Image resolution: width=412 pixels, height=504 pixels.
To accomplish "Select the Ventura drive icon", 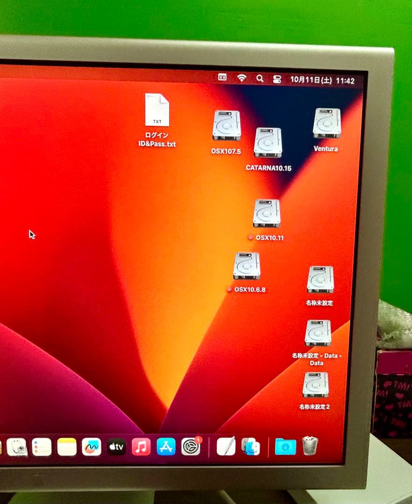I will click(327, 124).
